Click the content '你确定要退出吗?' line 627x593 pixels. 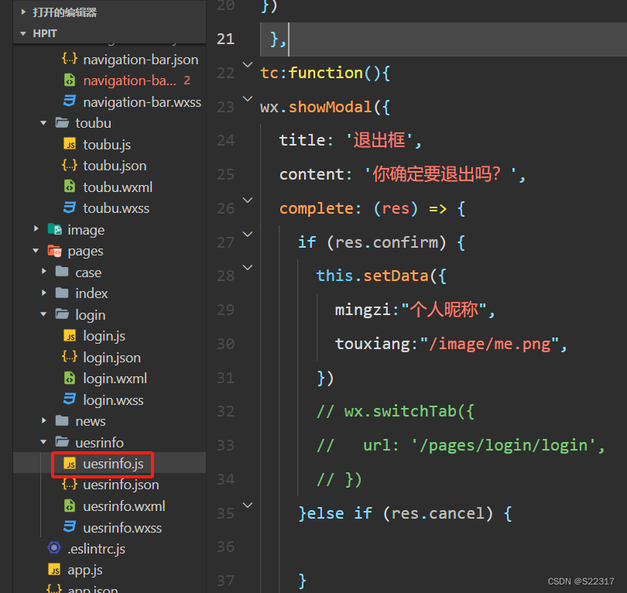click(403, 174)
